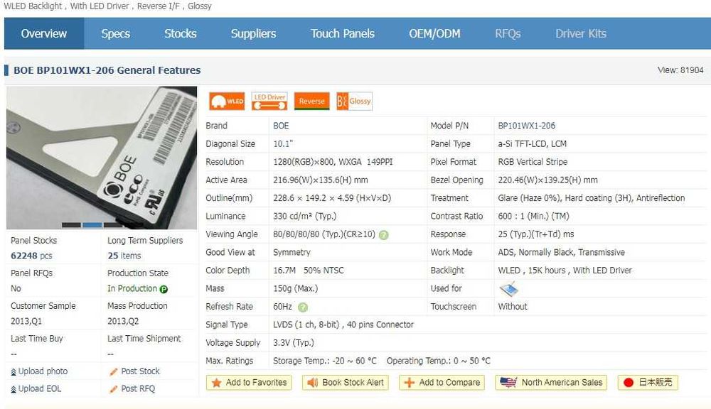Click the Symmetry good view value
The image size is (711, 409).
tap(292, 252)
